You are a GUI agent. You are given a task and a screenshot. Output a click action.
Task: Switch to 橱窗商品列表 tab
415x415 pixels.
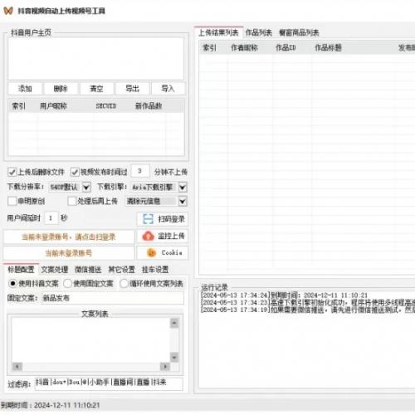click(x=299, y=32)
